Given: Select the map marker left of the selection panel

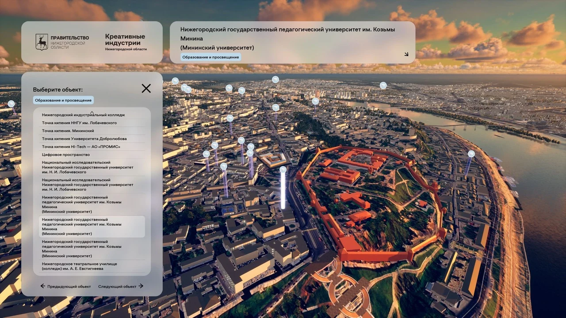Looking at the screenshot, I should [11, 104].
